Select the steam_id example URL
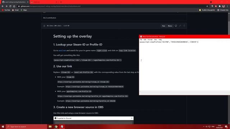This screenshot has width=230, height=129. click(x=95, y=87)
